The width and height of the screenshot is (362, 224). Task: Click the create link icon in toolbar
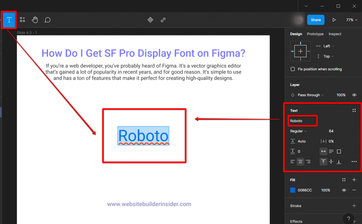click(163, 20)
